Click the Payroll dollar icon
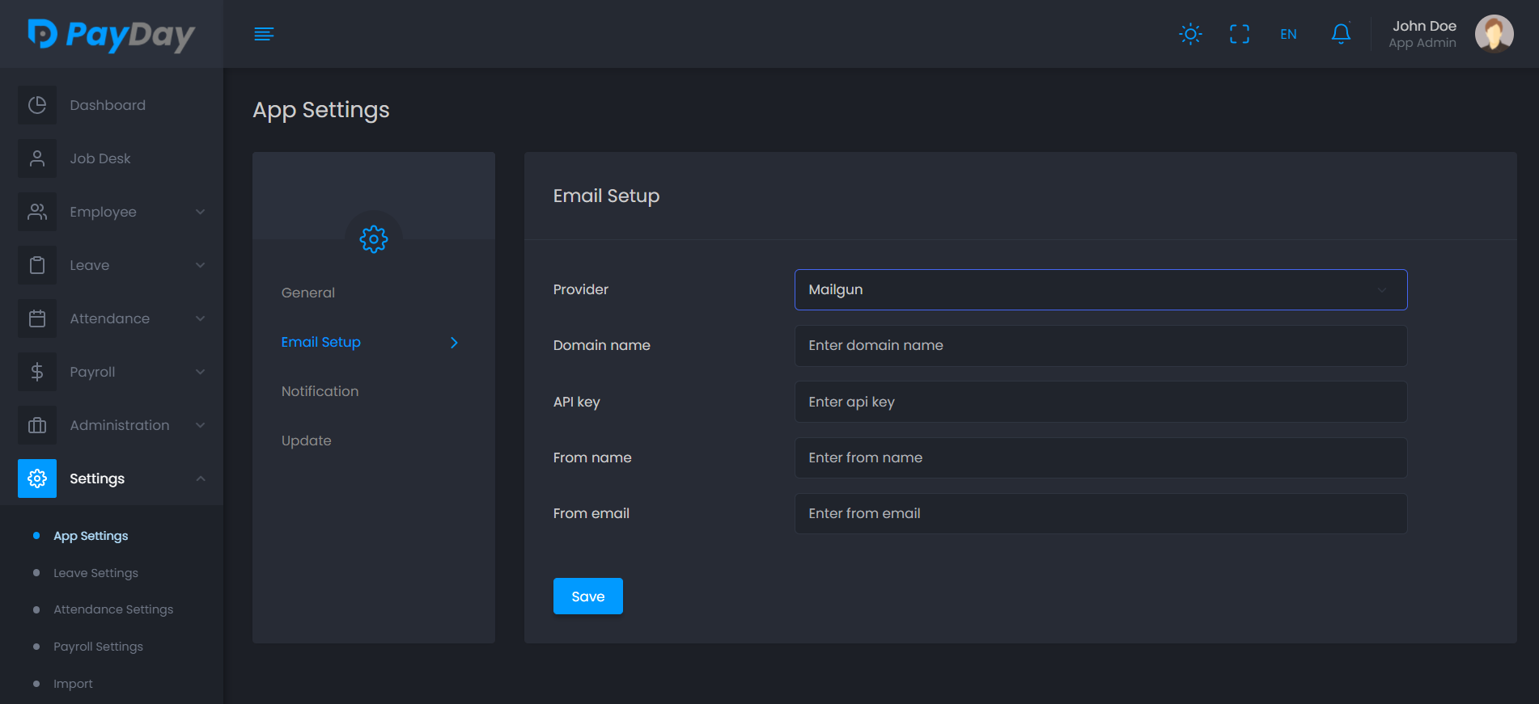The height and width of the screenshot is (704, 1539). 37,372
